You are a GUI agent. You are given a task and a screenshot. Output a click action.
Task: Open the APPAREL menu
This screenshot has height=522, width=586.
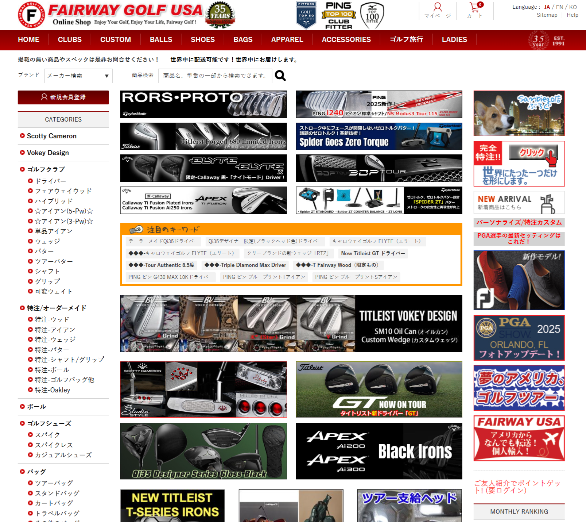pyautogui.click(x=287, y=39)
